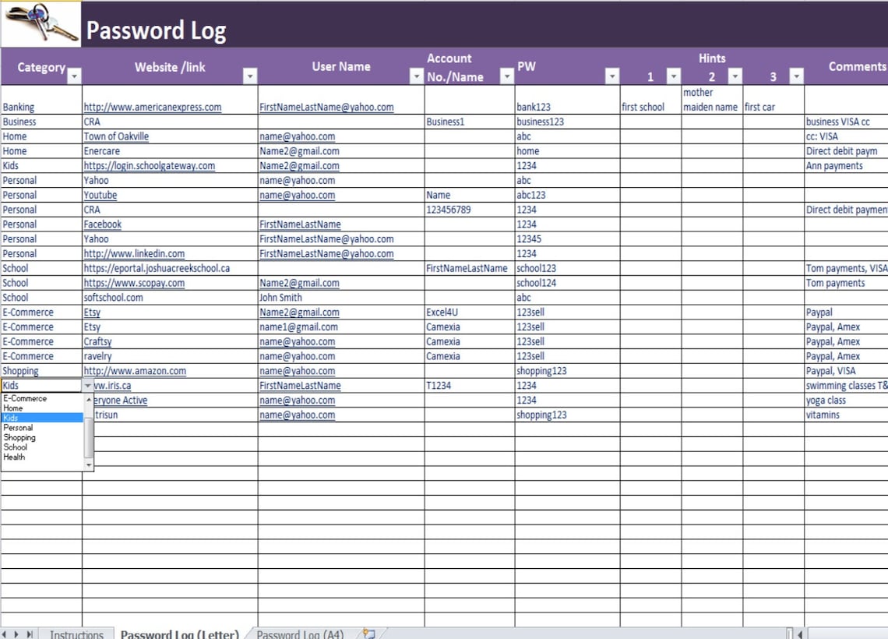Open the Comments column filter dropdown
The height and width of the screenshot is (639, 888).
point(884,77)
